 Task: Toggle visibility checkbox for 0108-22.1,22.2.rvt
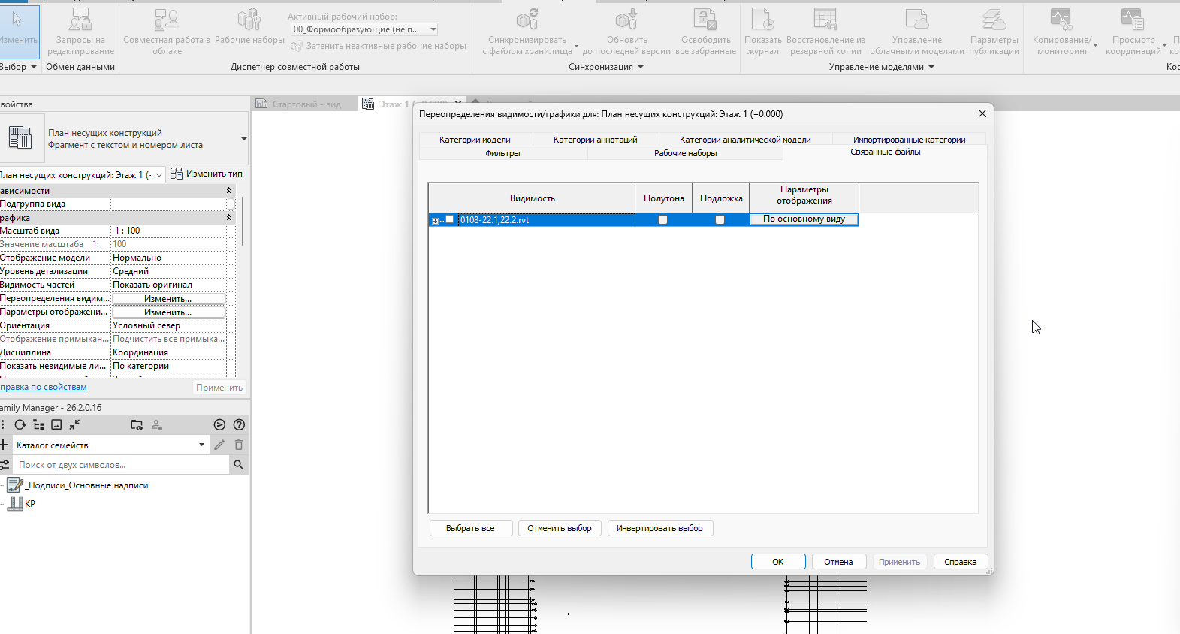click(449, 219)
